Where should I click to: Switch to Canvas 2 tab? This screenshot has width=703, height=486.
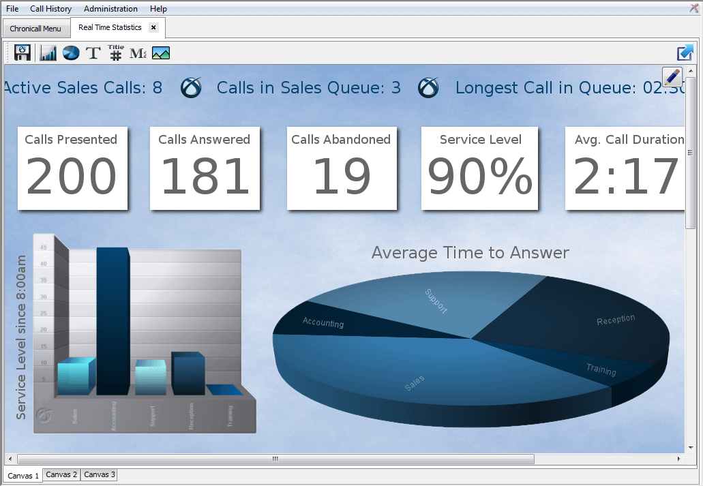pos(61,474)
